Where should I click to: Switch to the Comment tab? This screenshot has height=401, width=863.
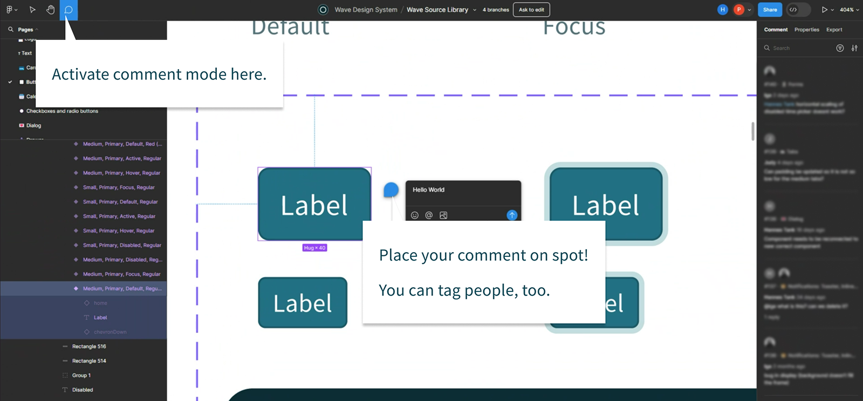tap(776, 30)
